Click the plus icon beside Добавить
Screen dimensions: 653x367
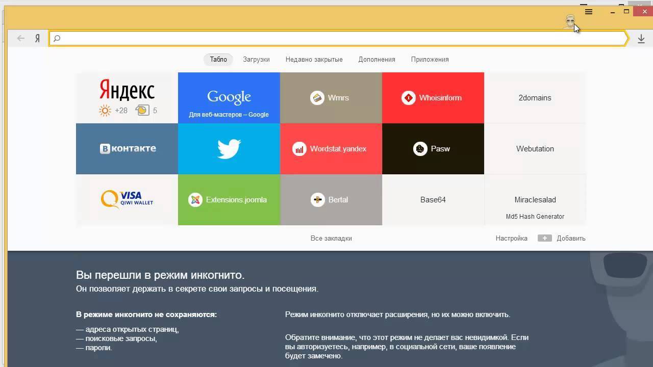pyautogui.click(x=545, y=238)
